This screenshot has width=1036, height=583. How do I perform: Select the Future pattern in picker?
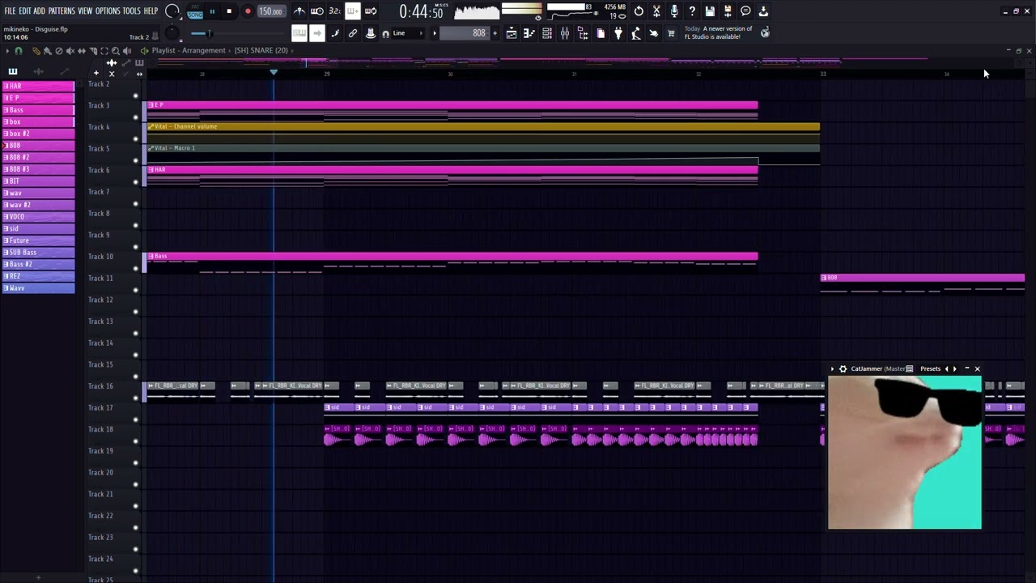tap(38, 240)
